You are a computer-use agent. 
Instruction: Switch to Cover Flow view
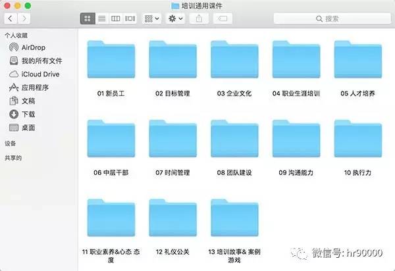click(130, 19)
